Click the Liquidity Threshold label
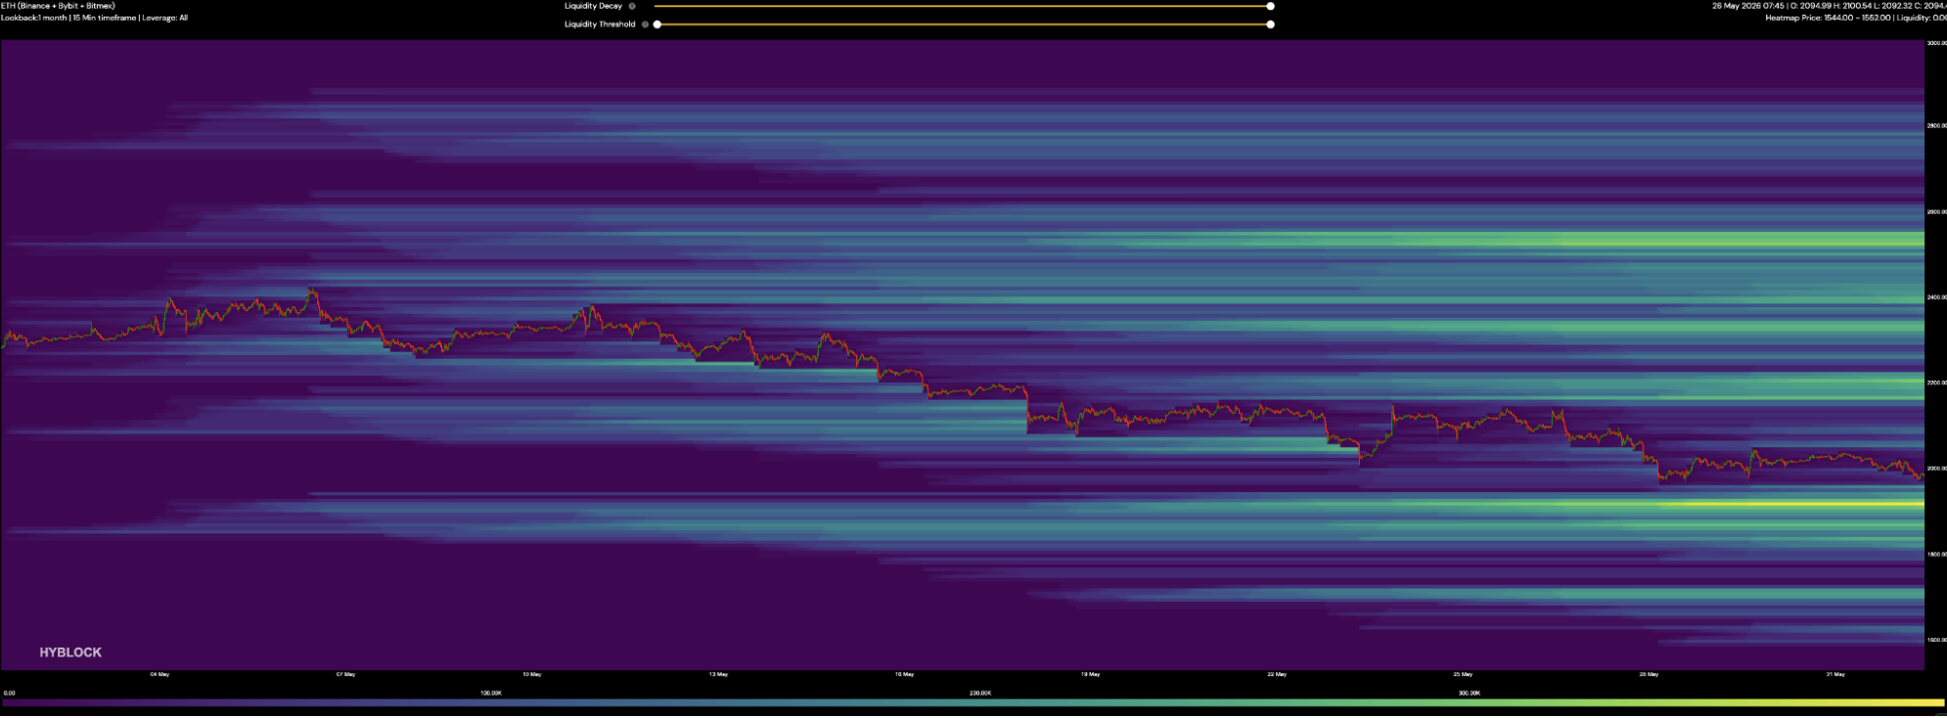 click(600, 24)
